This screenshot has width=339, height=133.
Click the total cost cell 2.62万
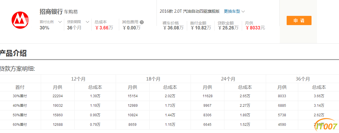(319, 115)
